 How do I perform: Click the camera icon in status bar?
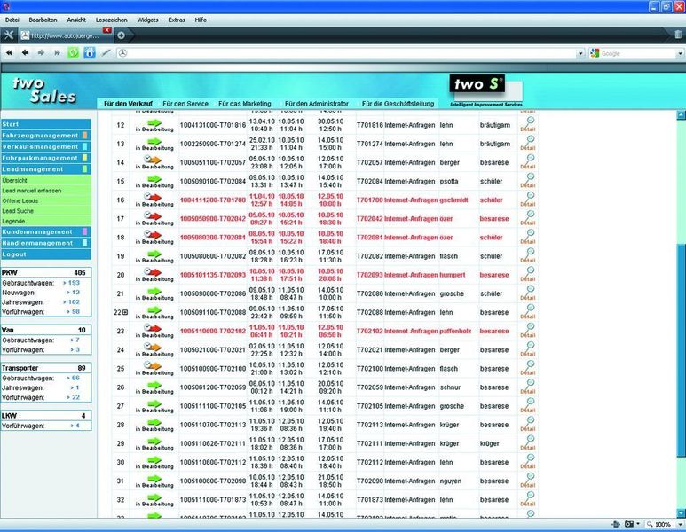pyautogui.click(x=629, y=524)
